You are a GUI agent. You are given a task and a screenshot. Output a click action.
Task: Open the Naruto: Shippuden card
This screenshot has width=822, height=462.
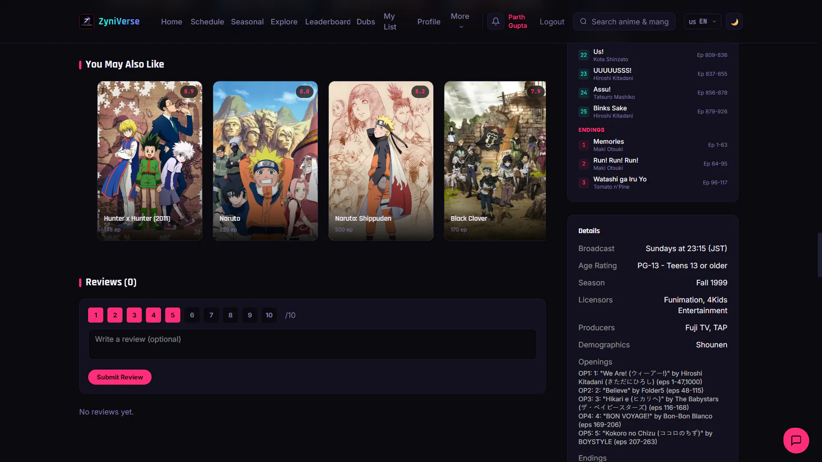[381, 161]
